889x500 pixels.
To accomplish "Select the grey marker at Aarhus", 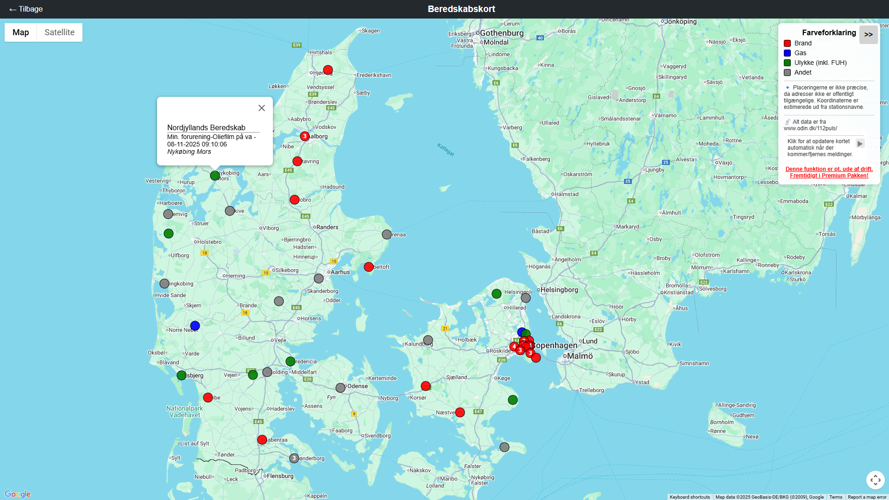I will coord(319,278).
